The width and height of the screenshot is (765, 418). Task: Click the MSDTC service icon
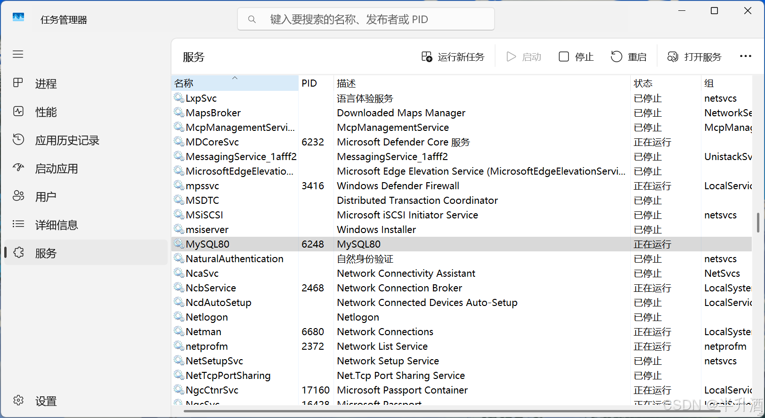click(x=179, y=200)
